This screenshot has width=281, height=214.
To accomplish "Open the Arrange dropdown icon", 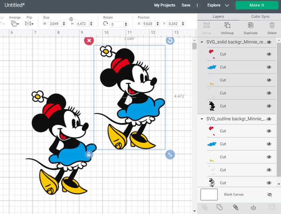I will (x=15, y=23).
